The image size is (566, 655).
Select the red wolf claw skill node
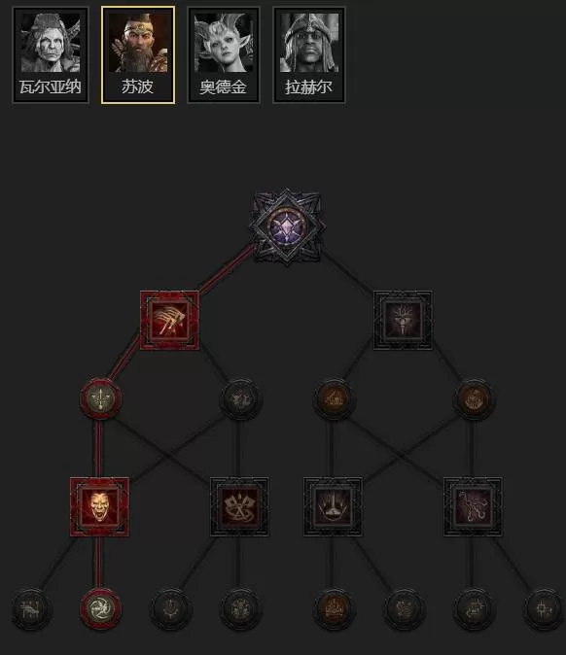tap(170, 321)
